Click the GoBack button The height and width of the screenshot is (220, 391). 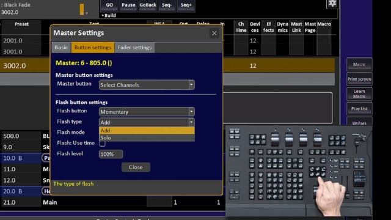point(148,5)
